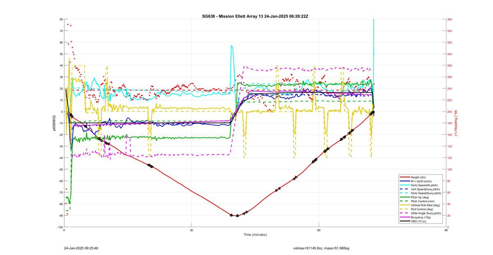Click the right axis tick label '360'
Screen dimensions: 493x255
tap(449, 19)
